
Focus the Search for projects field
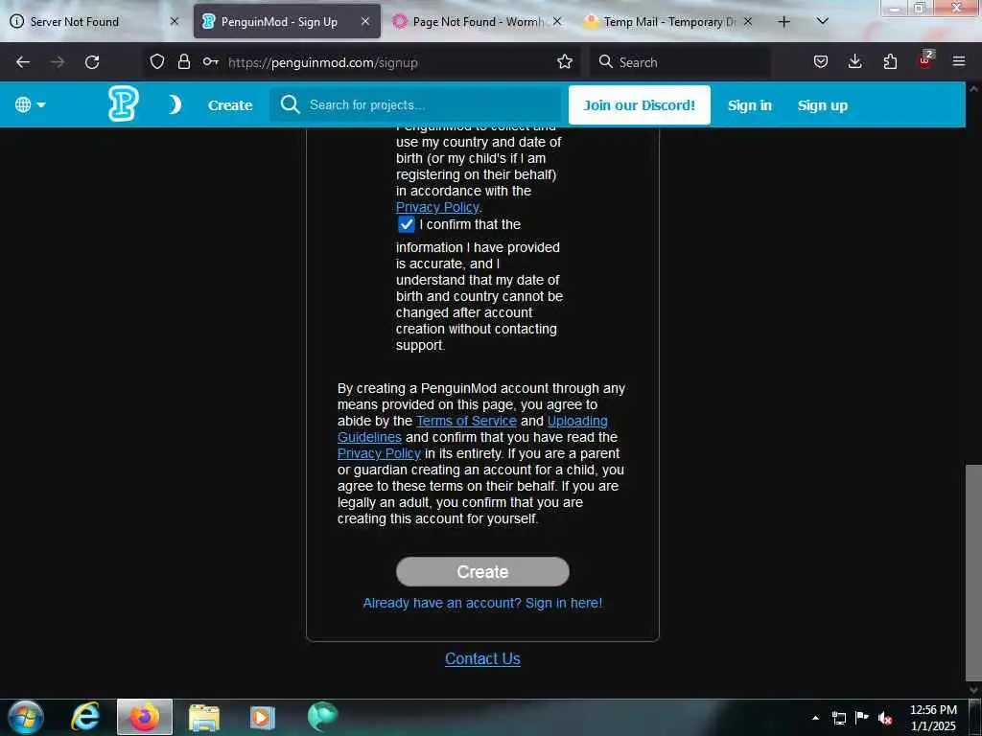click(x=415, y=104)
